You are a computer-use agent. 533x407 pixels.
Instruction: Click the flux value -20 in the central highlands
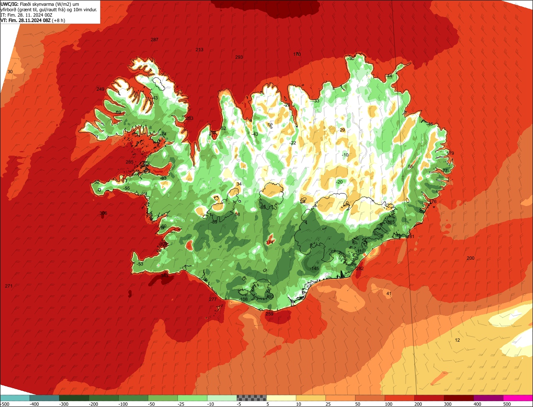point(339,182)
